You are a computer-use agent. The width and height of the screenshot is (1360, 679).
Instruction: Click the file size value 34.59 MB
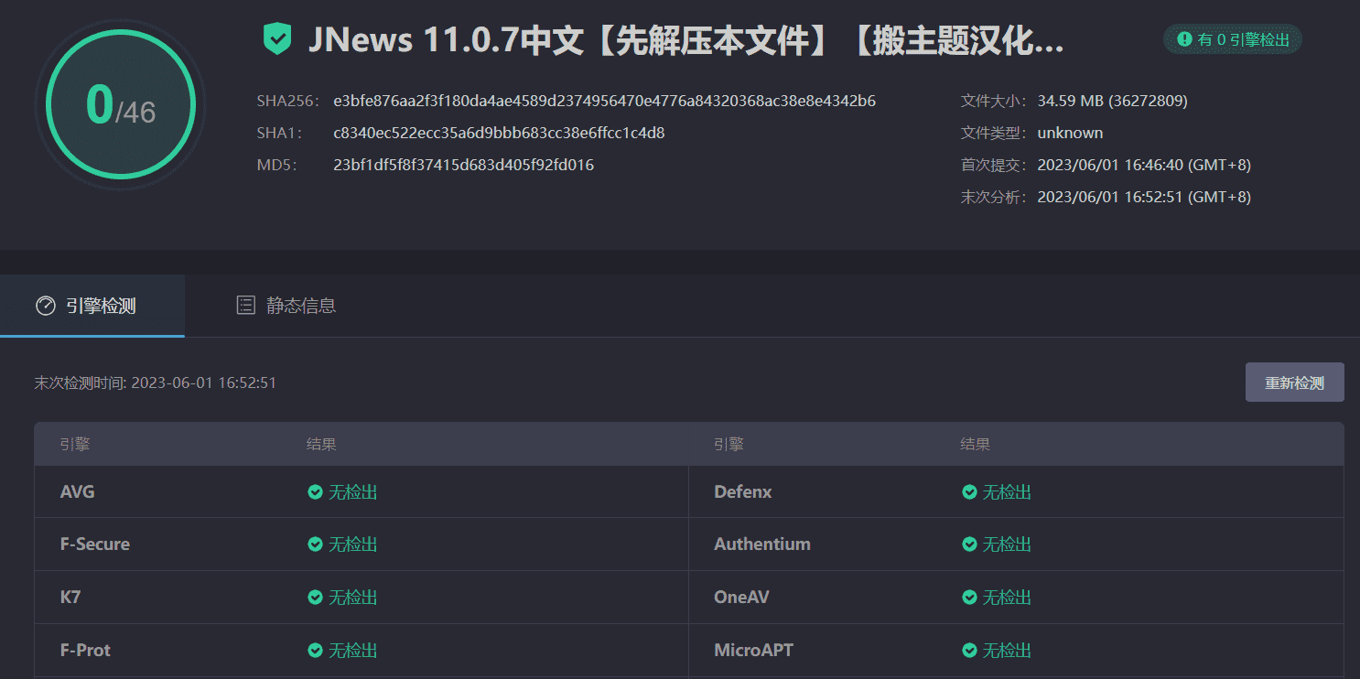(x=1112, y=101)
